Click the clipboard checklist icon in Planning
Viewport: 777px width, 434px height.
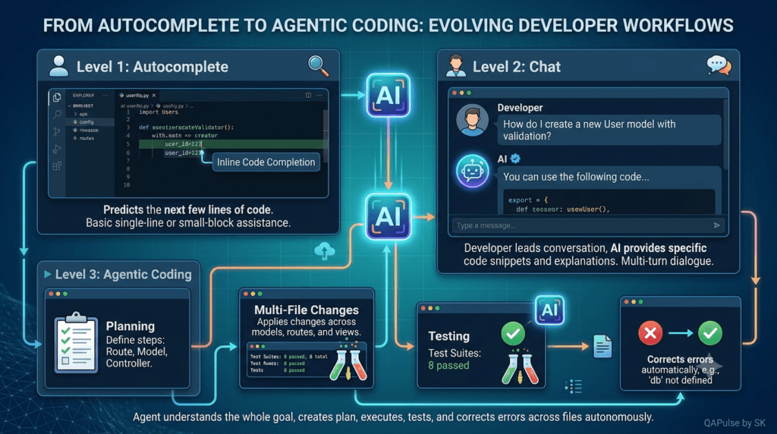[76, 342]
